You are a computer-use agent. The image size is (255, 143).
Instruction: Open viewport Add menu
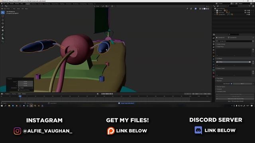tap(23, 9)
